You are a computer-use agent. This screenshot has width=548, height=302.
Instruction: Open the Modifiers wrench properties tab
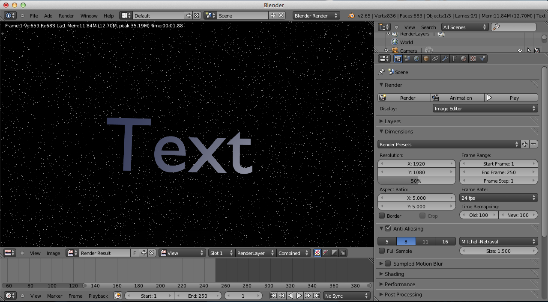point(444,59)
